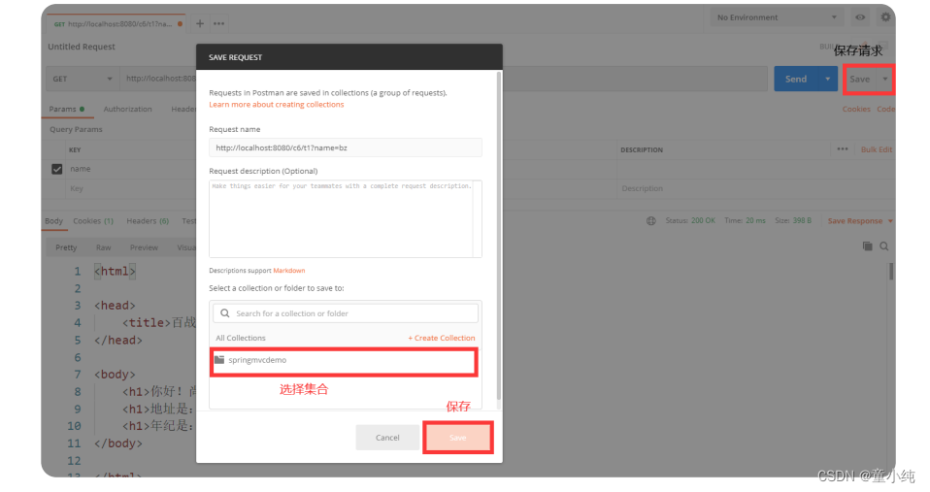
Task: Click Cancel in the Save Request dialog
Action: coord(387,438)
